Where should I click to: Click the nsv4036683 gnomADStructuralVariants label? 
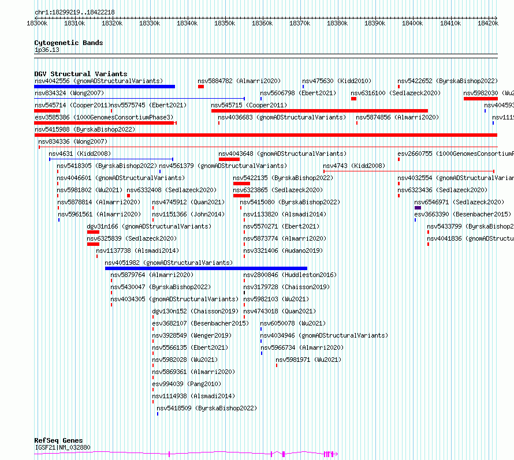(282, 117)
